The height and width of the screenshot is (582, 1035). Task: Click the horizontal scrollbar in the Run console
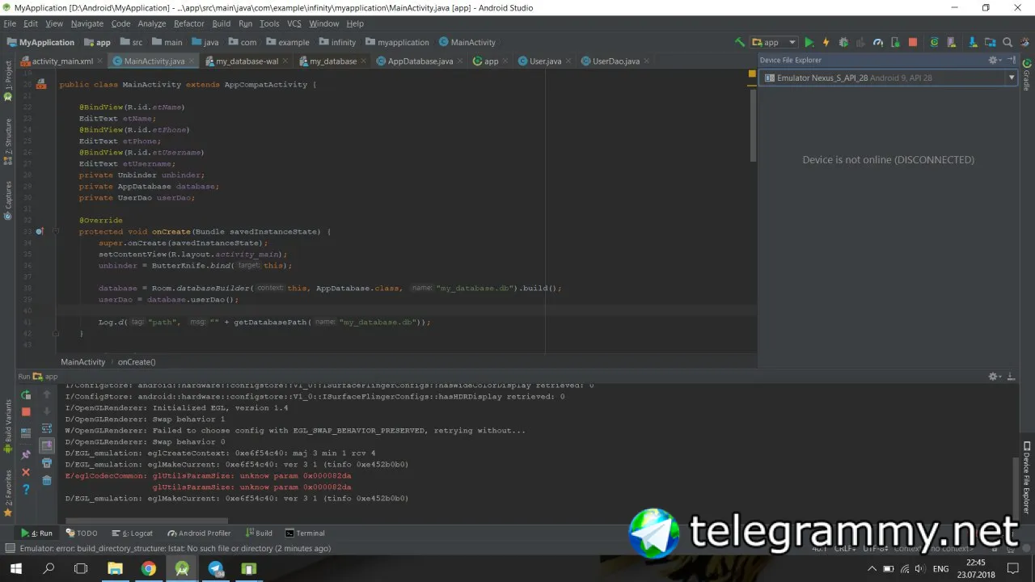[146, 521]
